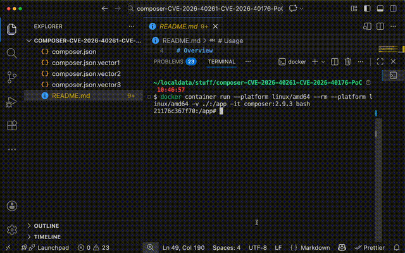Open Run and Debug view
This screenshot has width=405, height=253.
[x=11, y=101]
